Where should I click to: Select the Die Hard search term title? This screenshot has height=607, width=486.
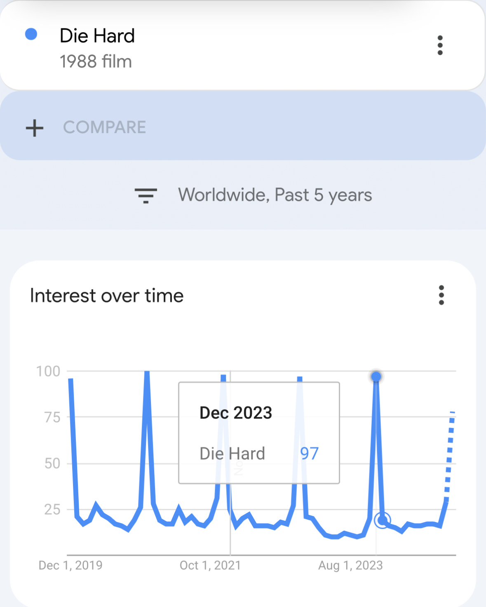97,36
